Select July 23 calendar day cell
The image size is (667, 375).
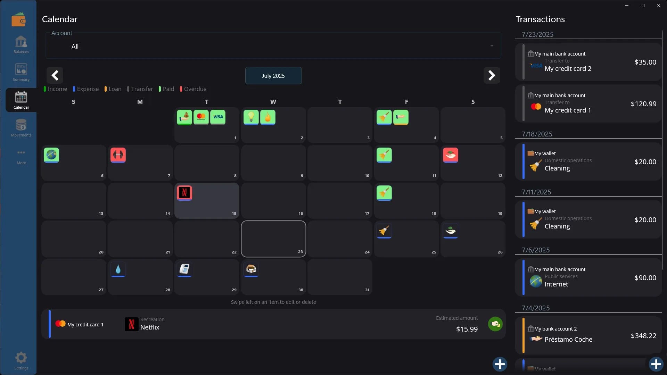point(273,239)
